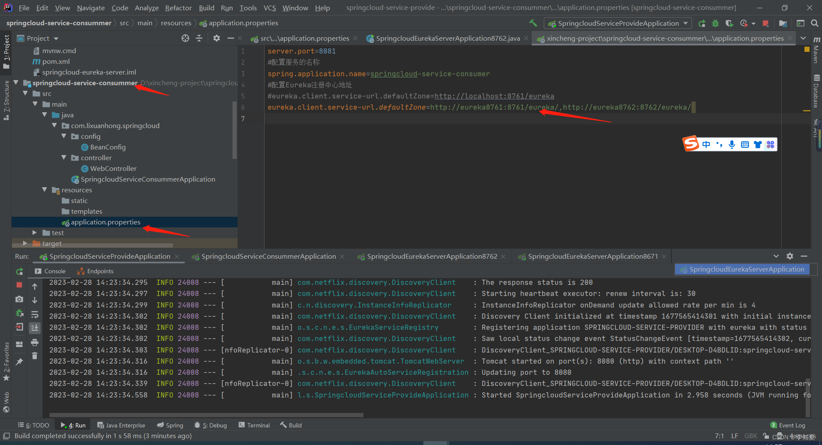The height and width of the screenshot is (445, 822).
Task: Click the console horizontal scrollbar
Action: pyautogui.click(x=206, y=415)
